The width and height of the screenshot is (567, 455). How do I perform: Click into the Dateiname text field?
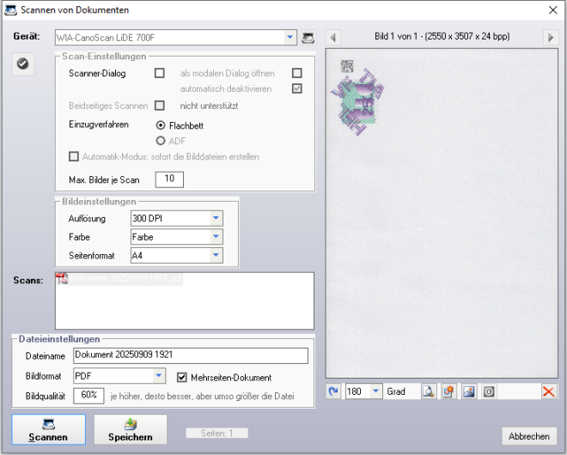tap(189, 355)
